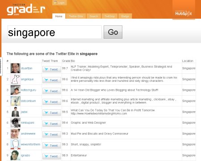Click Tweet button for nimbupani
The width and height of the screenshot is (201, 161).
(52, 124)
